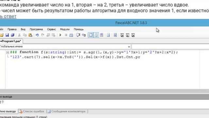Open the Правка menu
The height and width of the screenshot is (118, 209).
coord(12,29)
